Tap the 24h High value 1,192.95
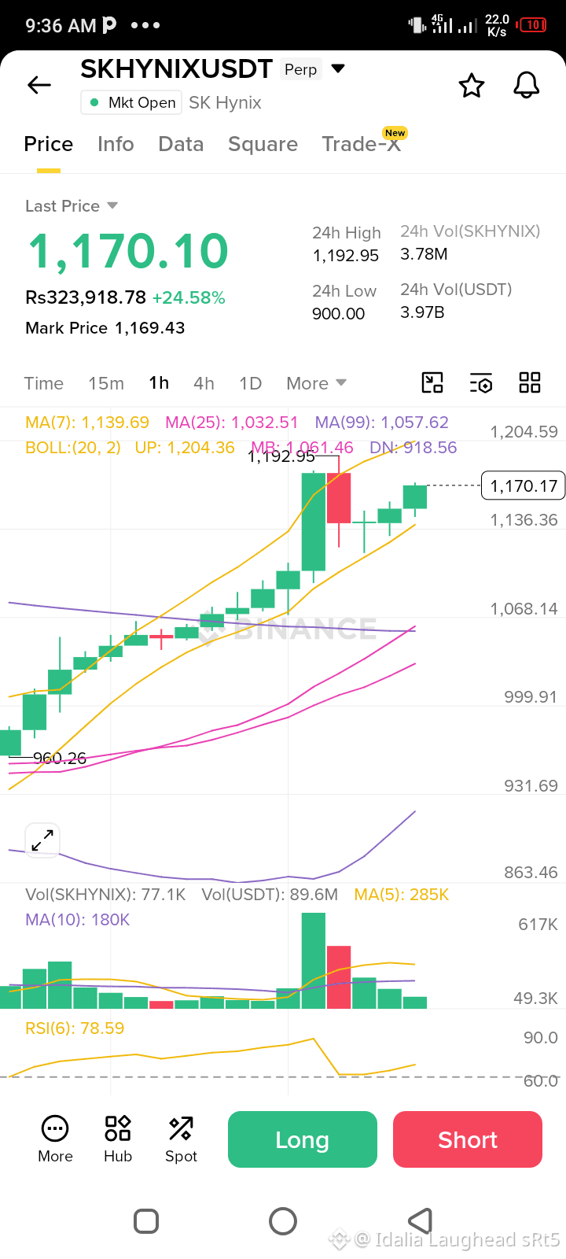Image resolution: width=566 pixels, height=1259 pixels. 346,256
